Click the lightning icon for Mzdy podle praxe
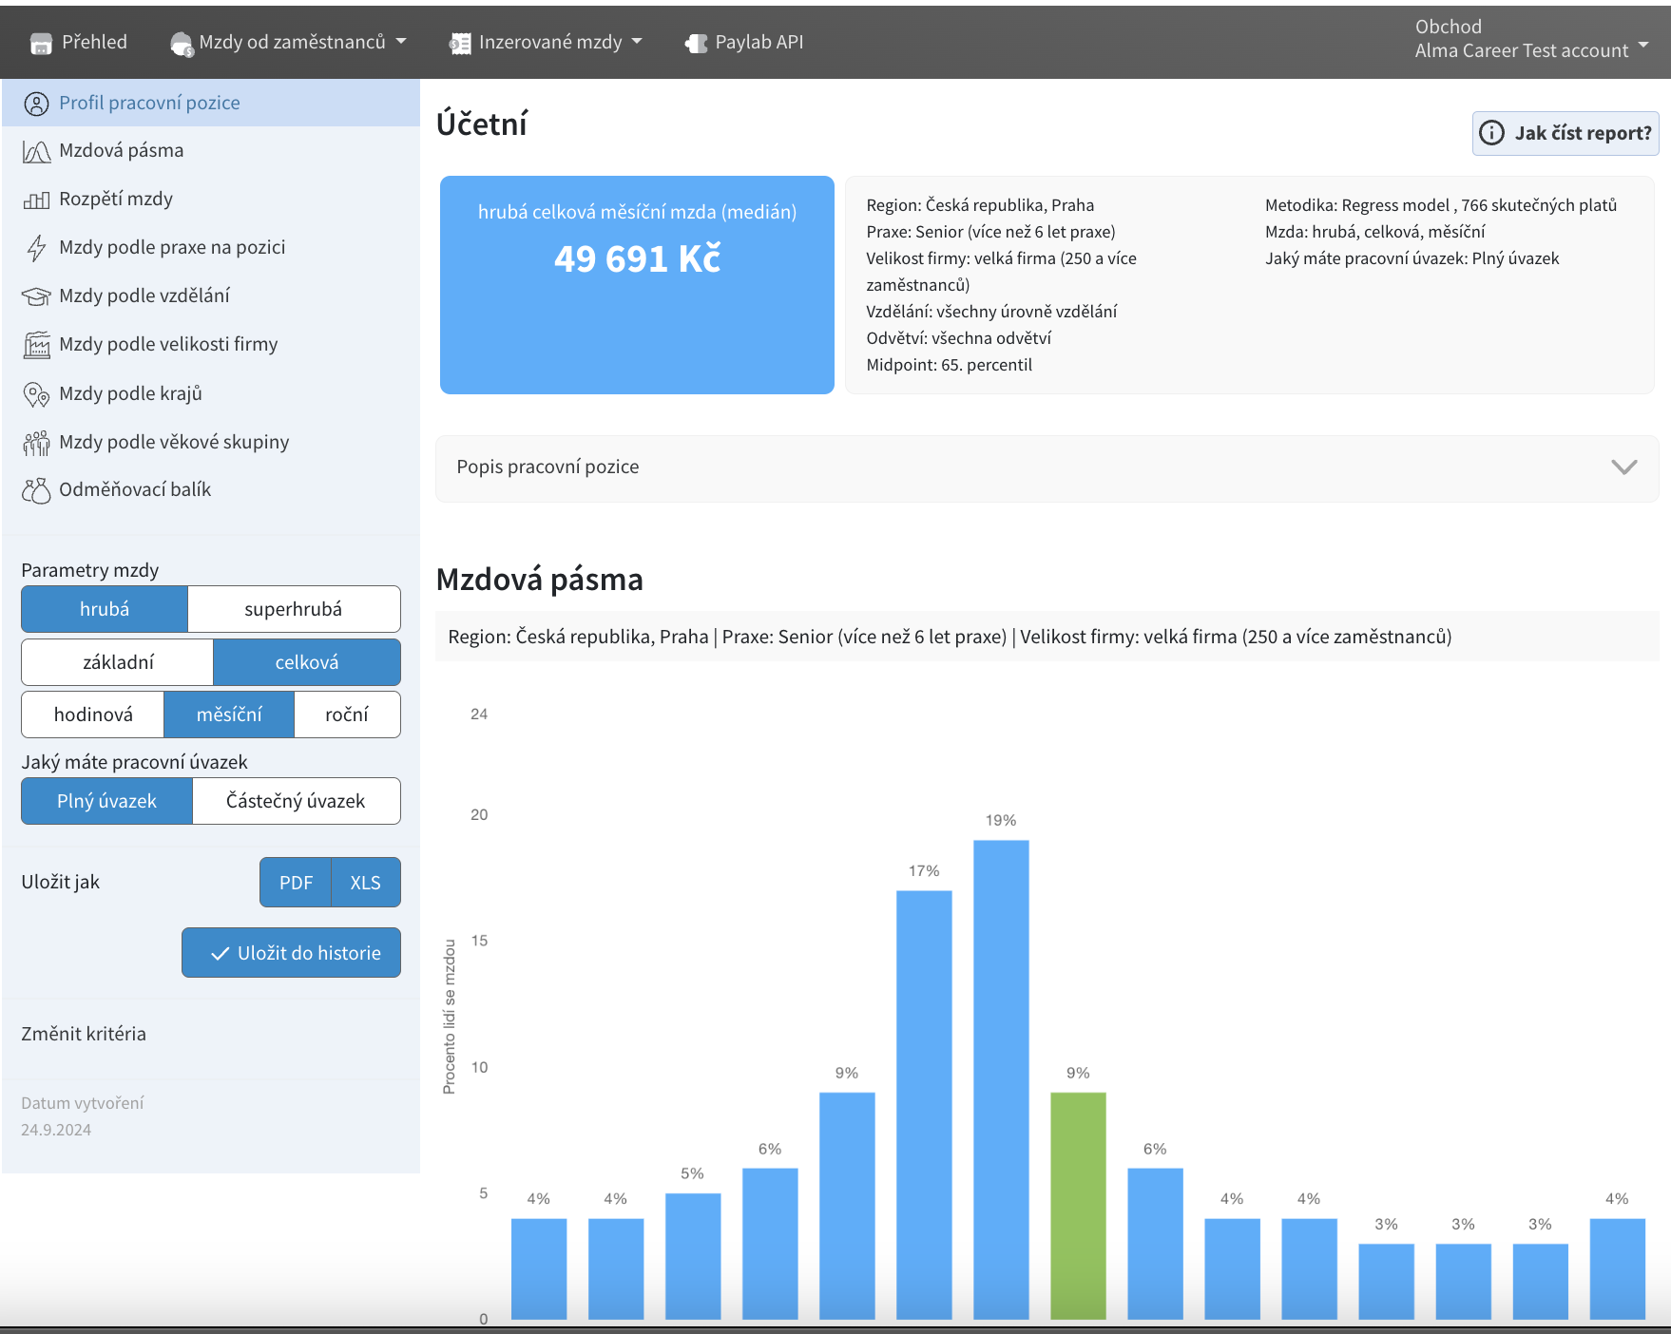Viewport: 1671px width, 1334px height. 36,248
